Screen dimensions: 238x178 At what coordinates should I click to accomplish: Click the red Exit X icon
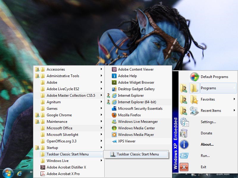tap(184, 167)
